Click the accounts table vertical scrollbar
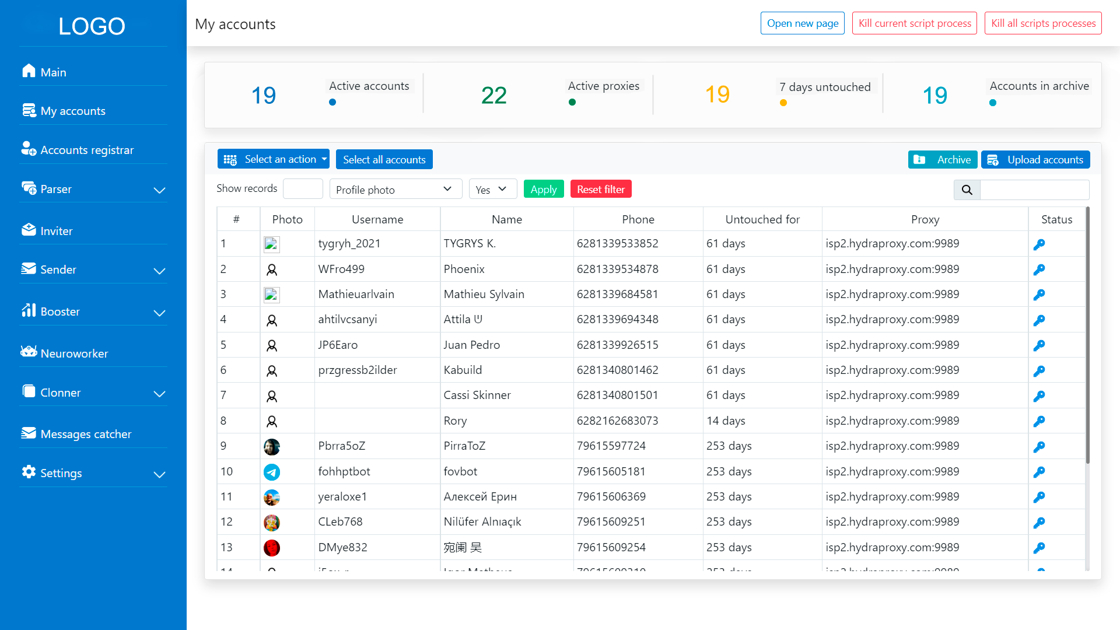Viewport: 1120px width, 630px height. 1087,335
